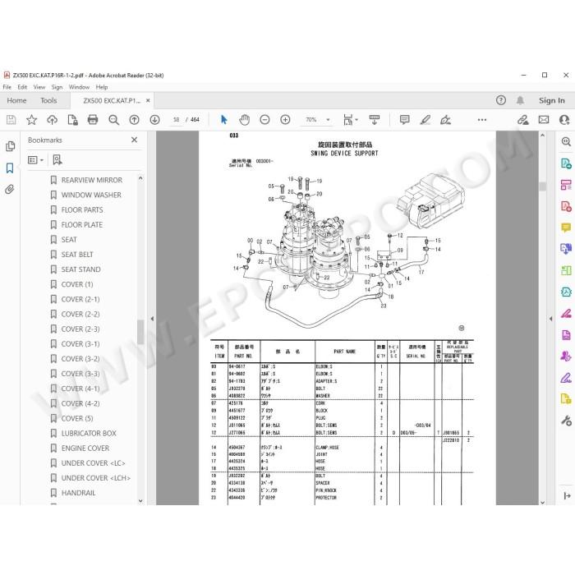Open the Edit menu
Image resolution: width=575 pixels, height=575 pixels.
click(22, 87)
